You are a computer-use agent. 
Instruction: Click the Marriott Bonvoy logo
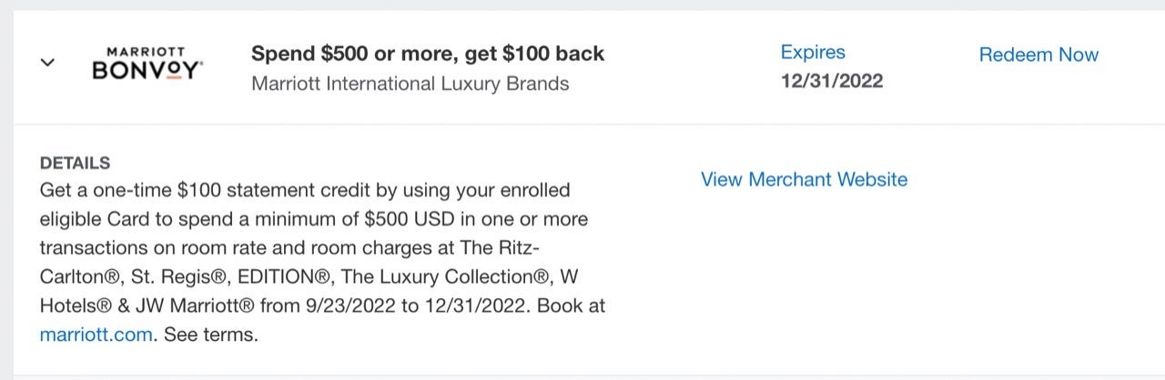tap(148, 64)
